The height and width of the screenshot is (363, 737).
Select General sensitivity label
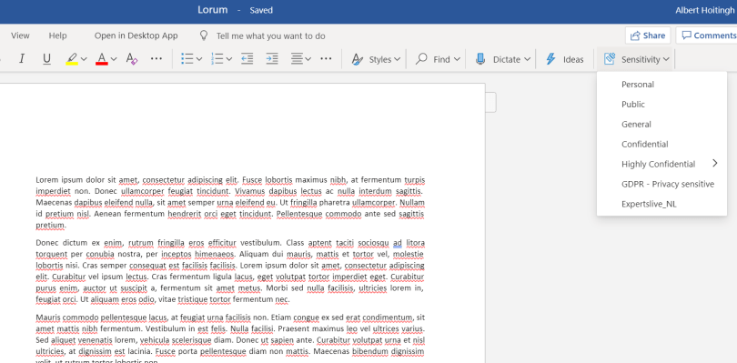click(x=661, y=124)
